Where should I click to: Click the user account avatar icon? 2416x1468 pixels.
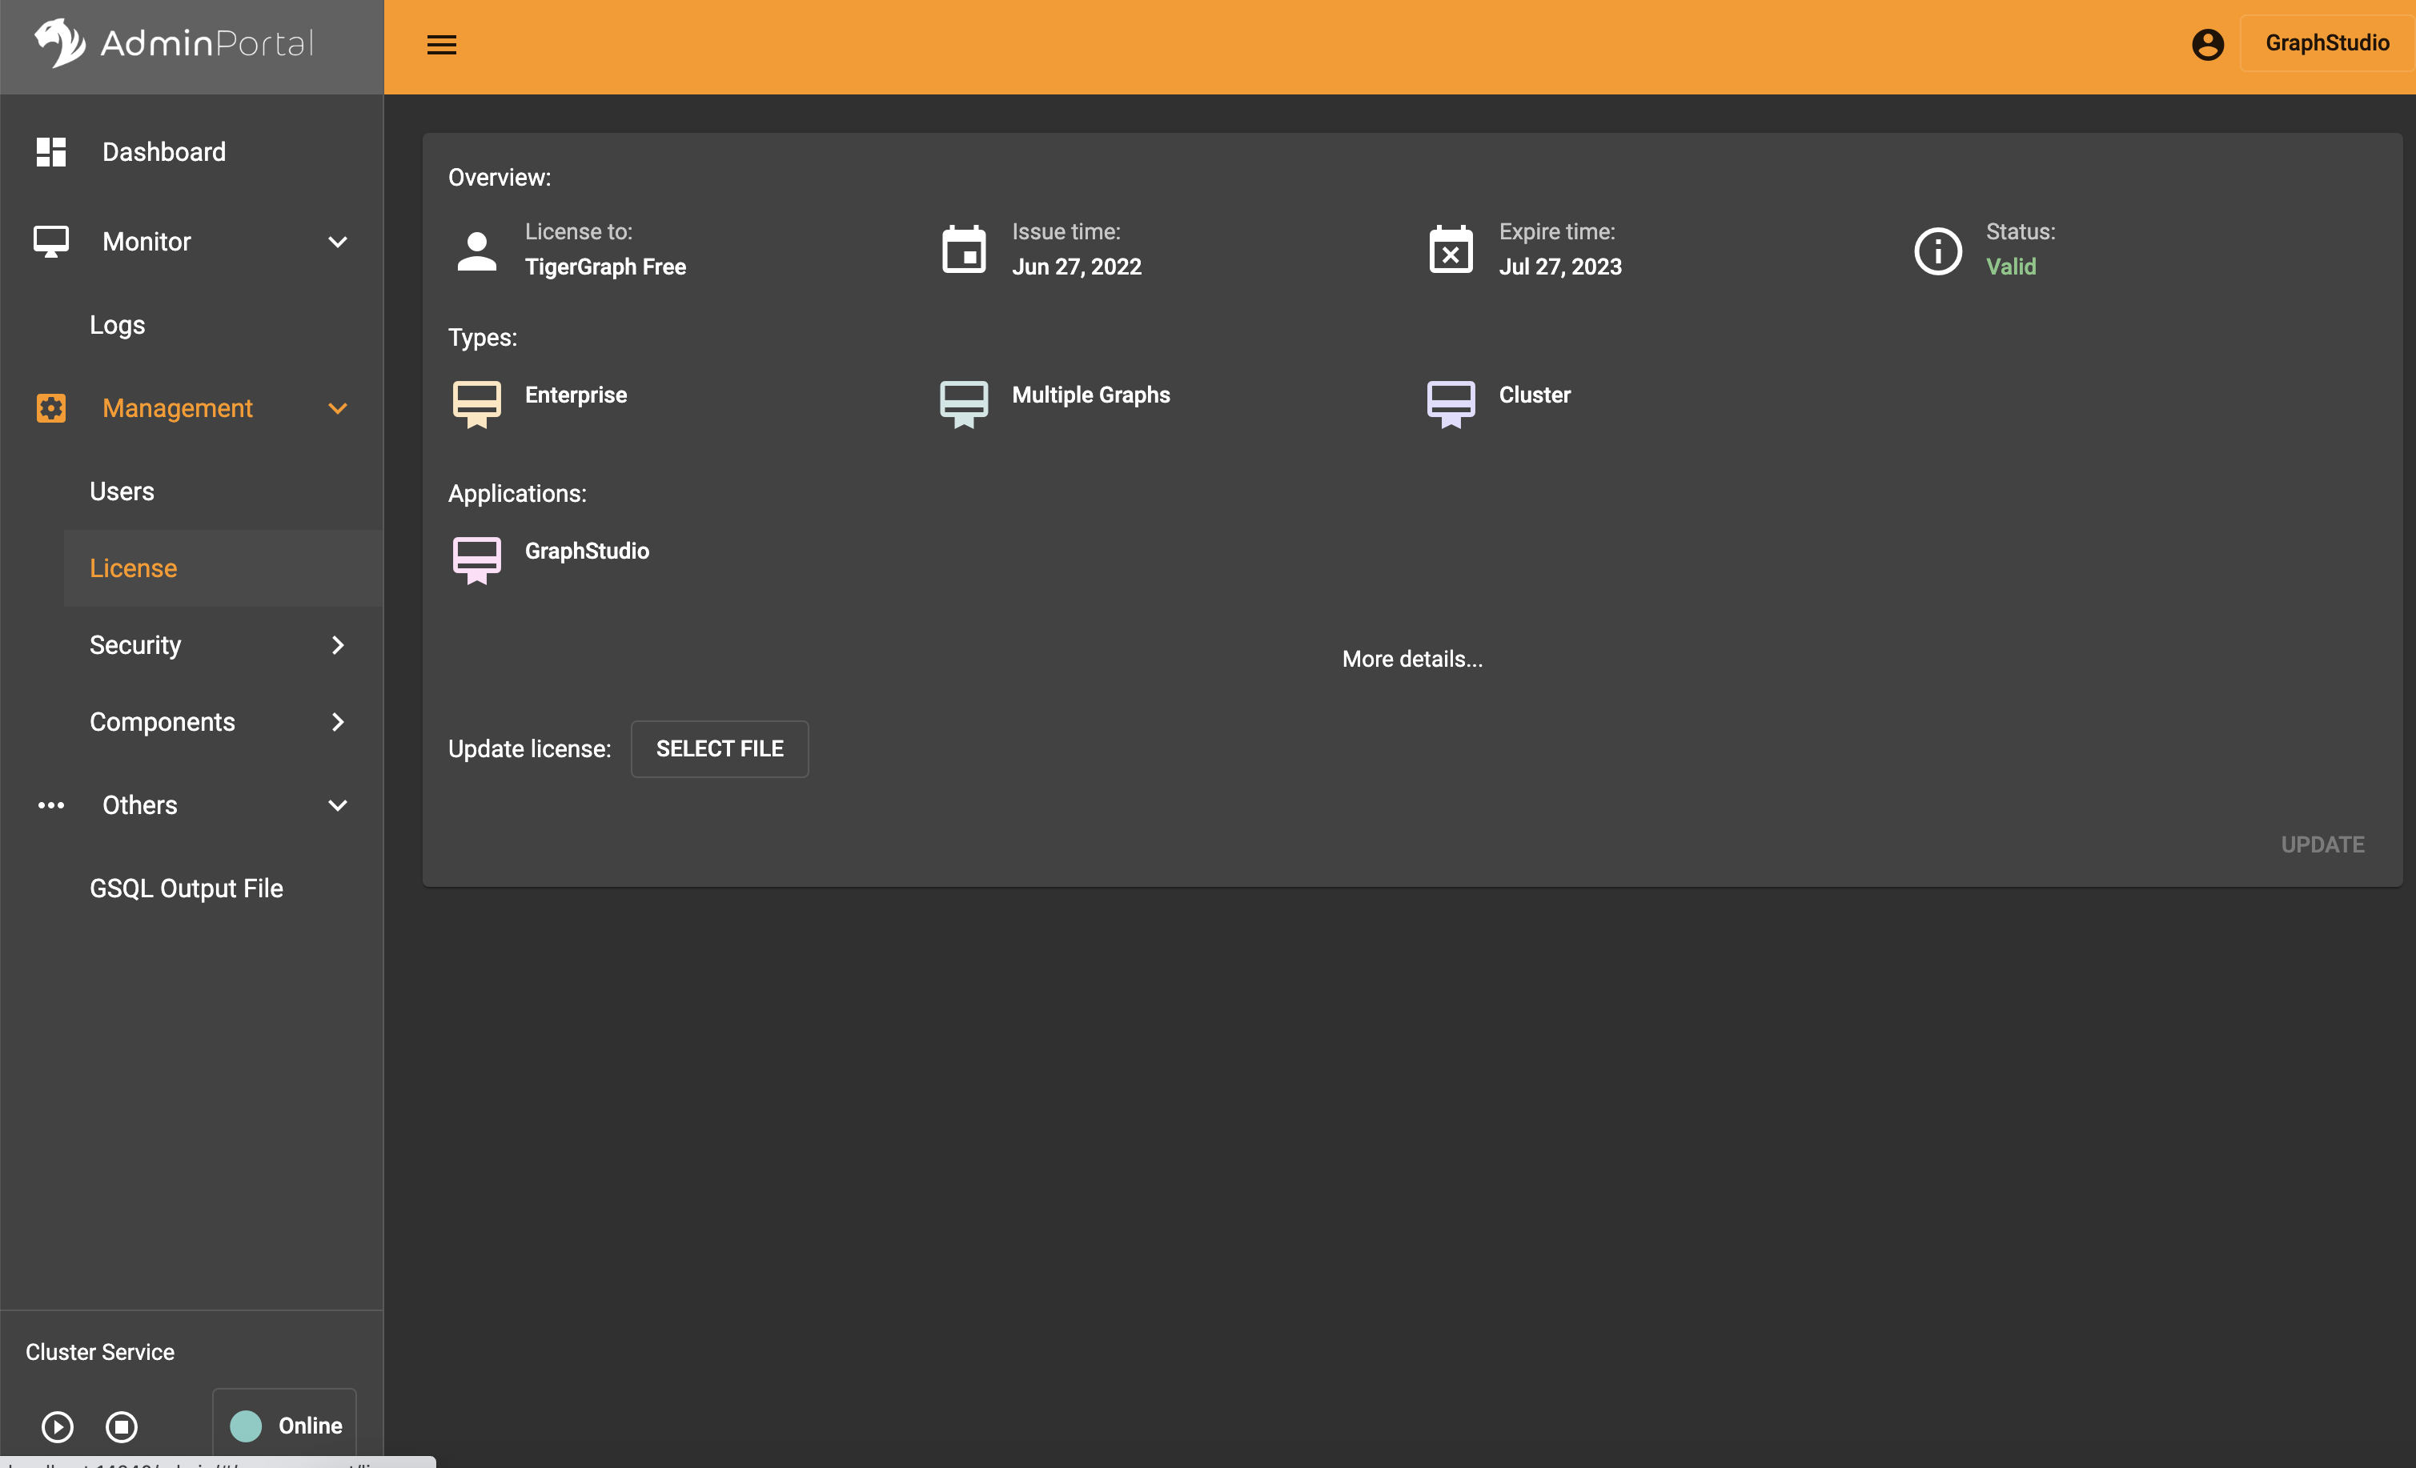pyautogui.click(x=2207, y=44)
